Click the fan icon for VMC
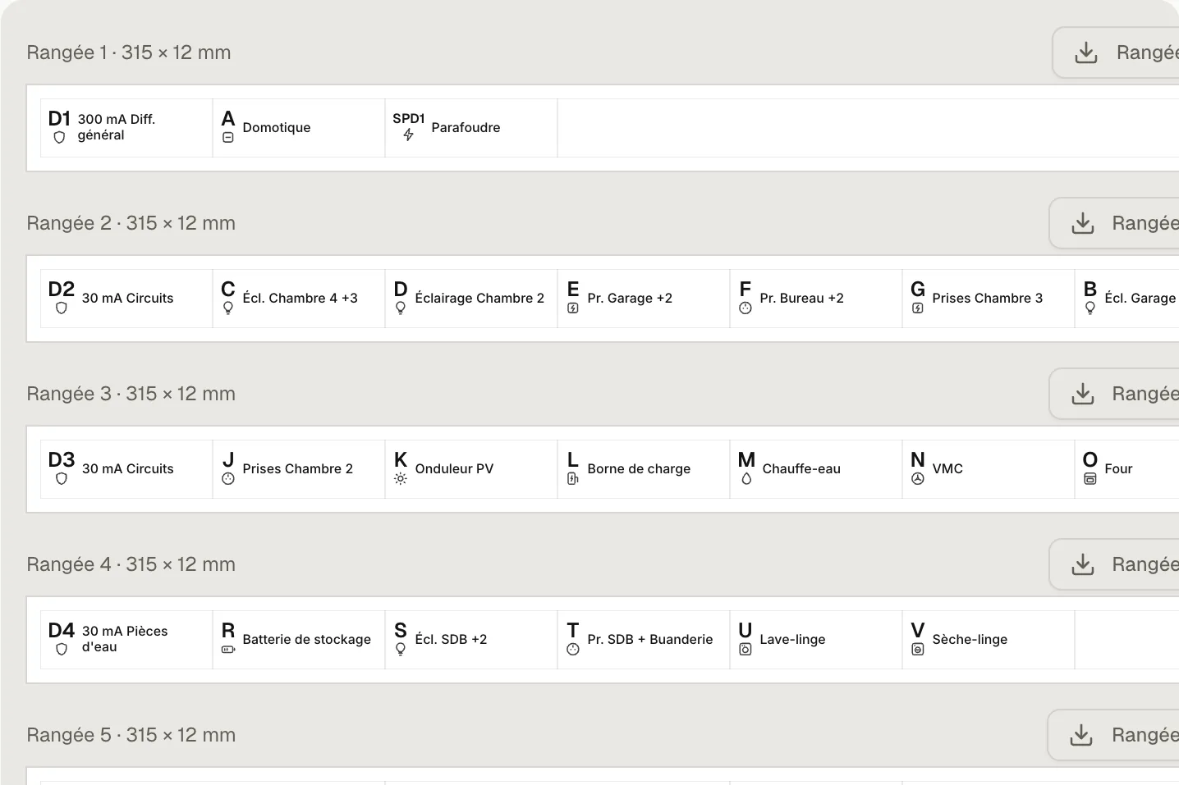 point(918,479)
